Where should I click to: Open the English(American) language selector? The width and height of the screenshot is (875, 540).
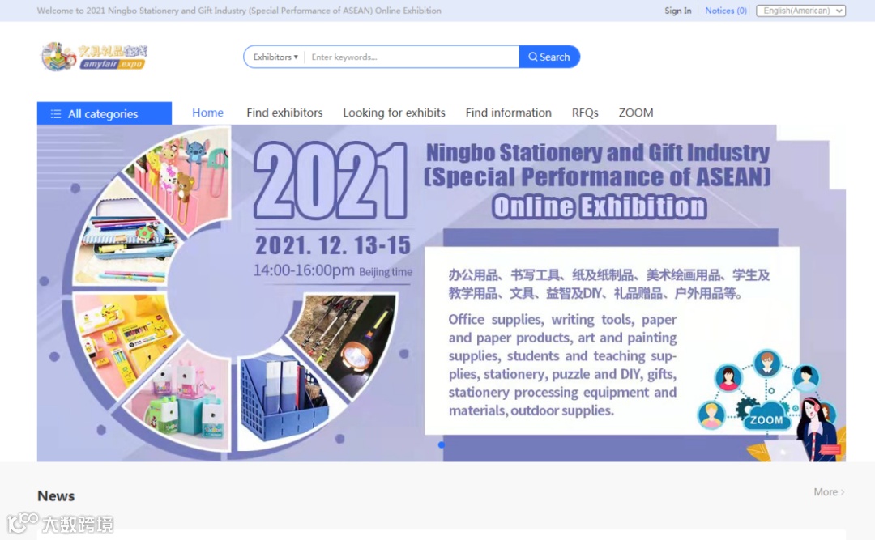(800, 11)
